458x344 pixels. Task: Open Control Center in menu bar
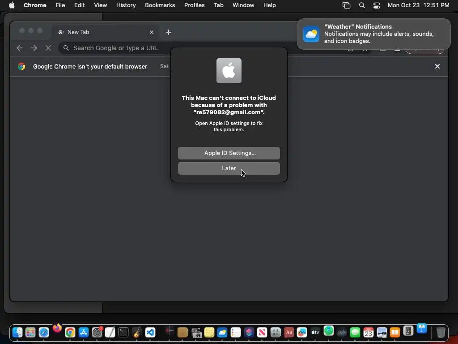tap(377, 5)
